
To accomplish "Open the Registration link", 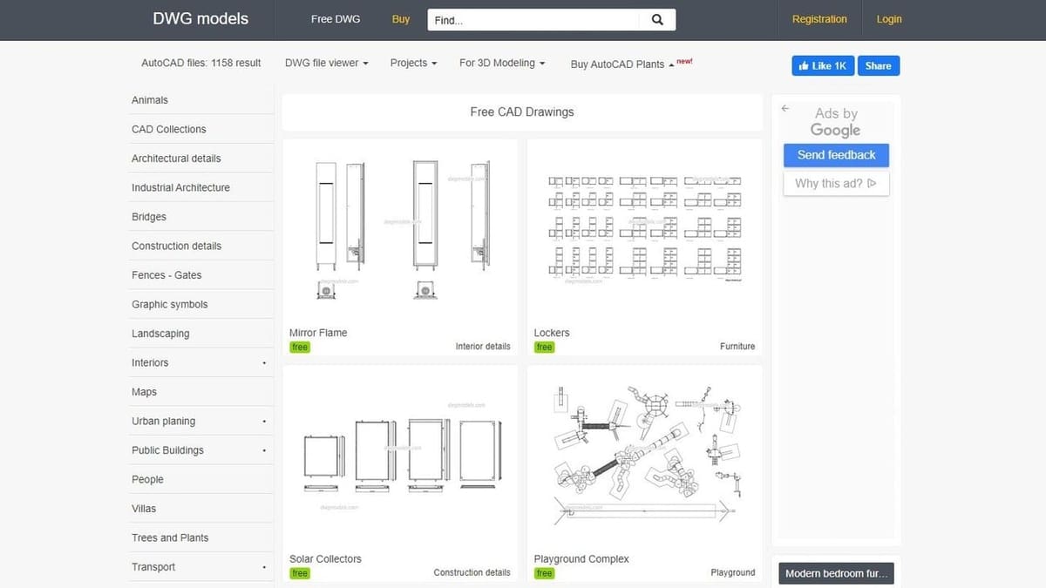I will [x=819, y=19].
